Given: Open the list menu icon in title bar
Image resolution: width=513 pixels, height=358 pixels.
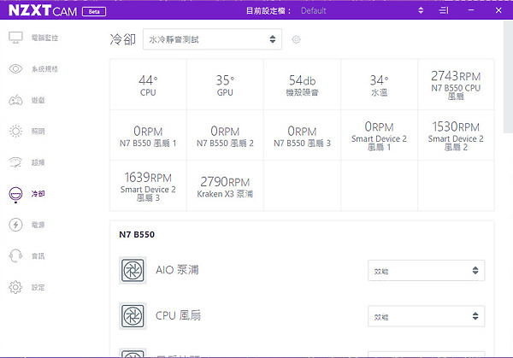Looking at the screenshot, I should point(444,10).
